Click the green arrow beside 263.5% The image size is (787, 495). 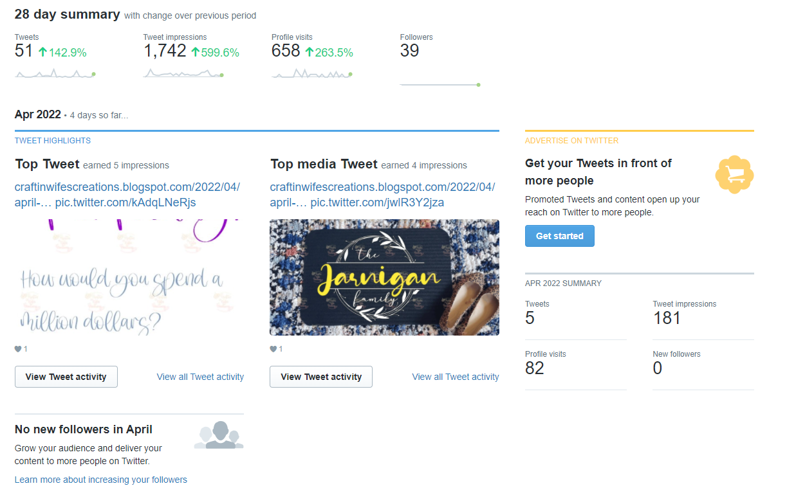tap(309, 53)
